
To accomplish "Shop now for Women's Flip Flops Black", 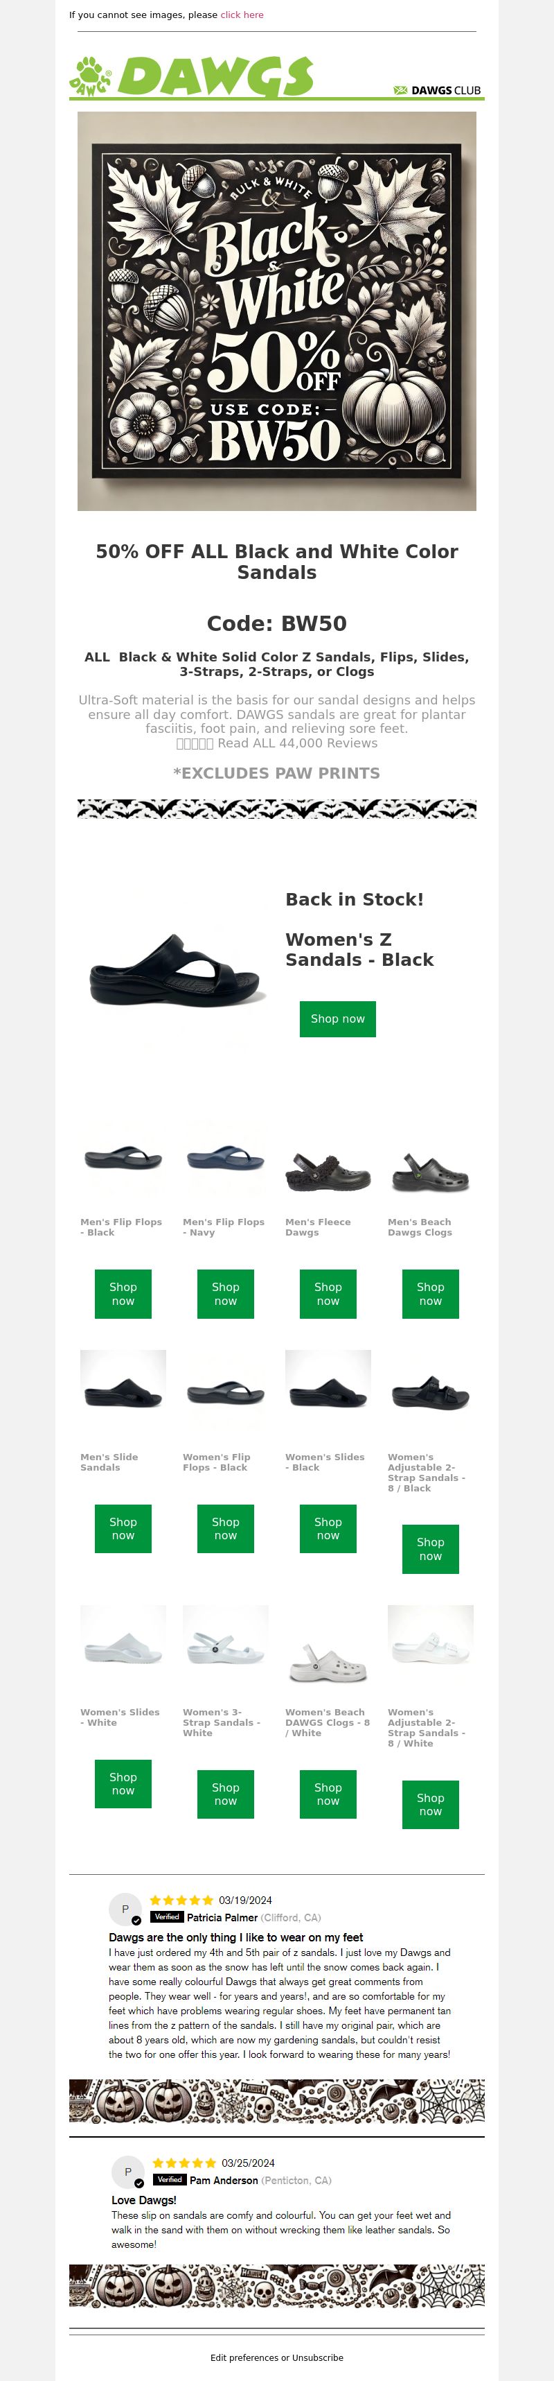I will coord(225,1529).
